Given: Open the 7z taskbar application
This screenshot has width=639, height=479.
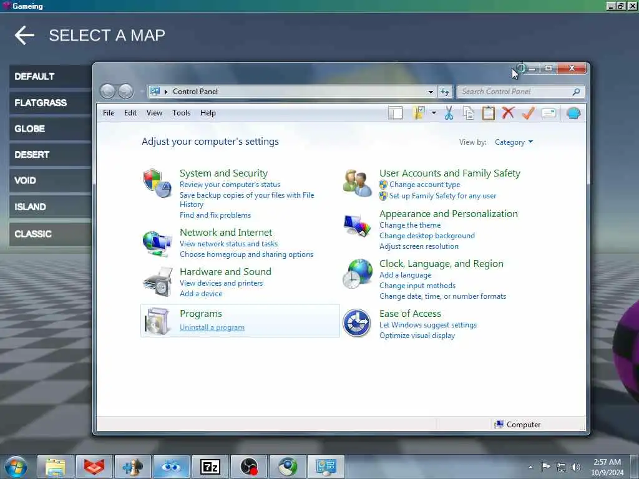Looking at the screenshot, I should tap(210, 467).
